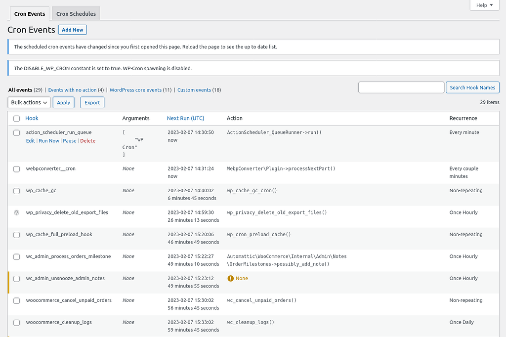Click the webpconverter__cron hook name

(x=51, y=168)
